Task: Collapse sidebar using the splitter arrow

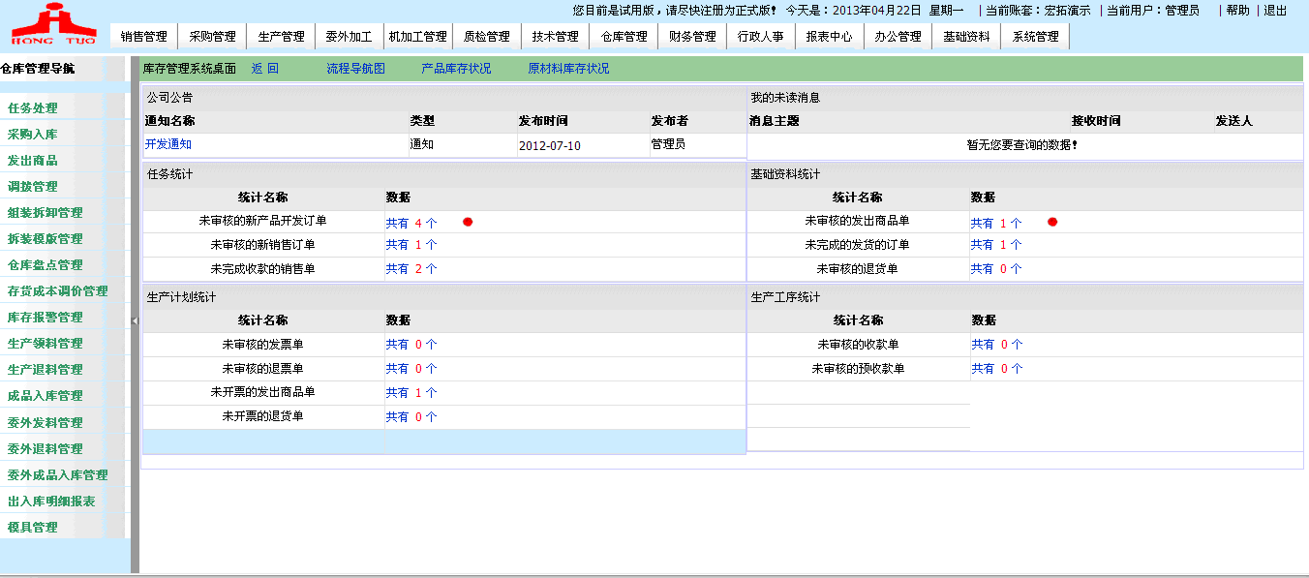Action: [135, 320]
